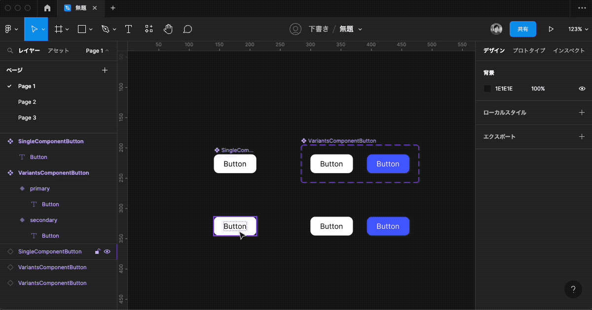592x310 pixels.
Task: Click the 共有 share button
Action: [x=523, y=29]
